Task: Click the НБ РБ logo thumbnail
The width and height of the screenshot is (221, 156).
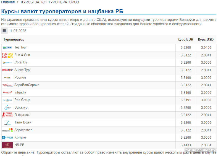Action: [7, 145]
